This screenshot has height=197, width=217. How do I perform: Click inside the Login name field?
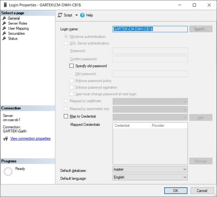(150, 29)
